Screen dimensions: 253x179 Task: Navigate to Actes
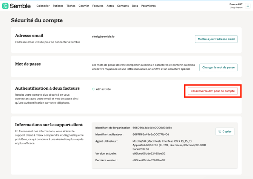pos(110,6)
